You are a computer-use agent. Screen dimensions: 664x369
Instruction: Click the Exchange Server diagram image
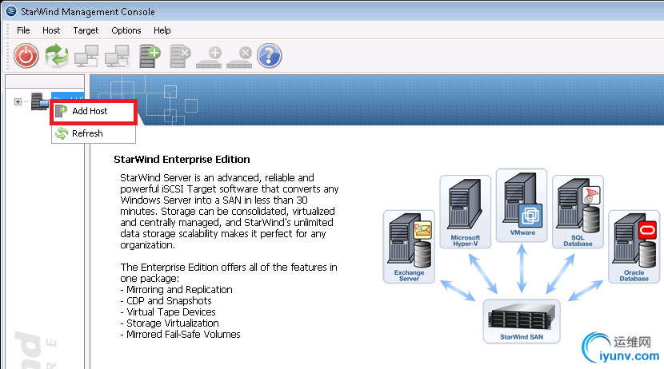[409, 247]
